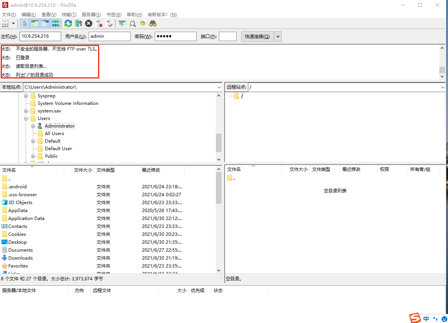The width and height of the screenshot is (448, 323).
Task: Open the 文件(F) menu
Action: (9, 15)
